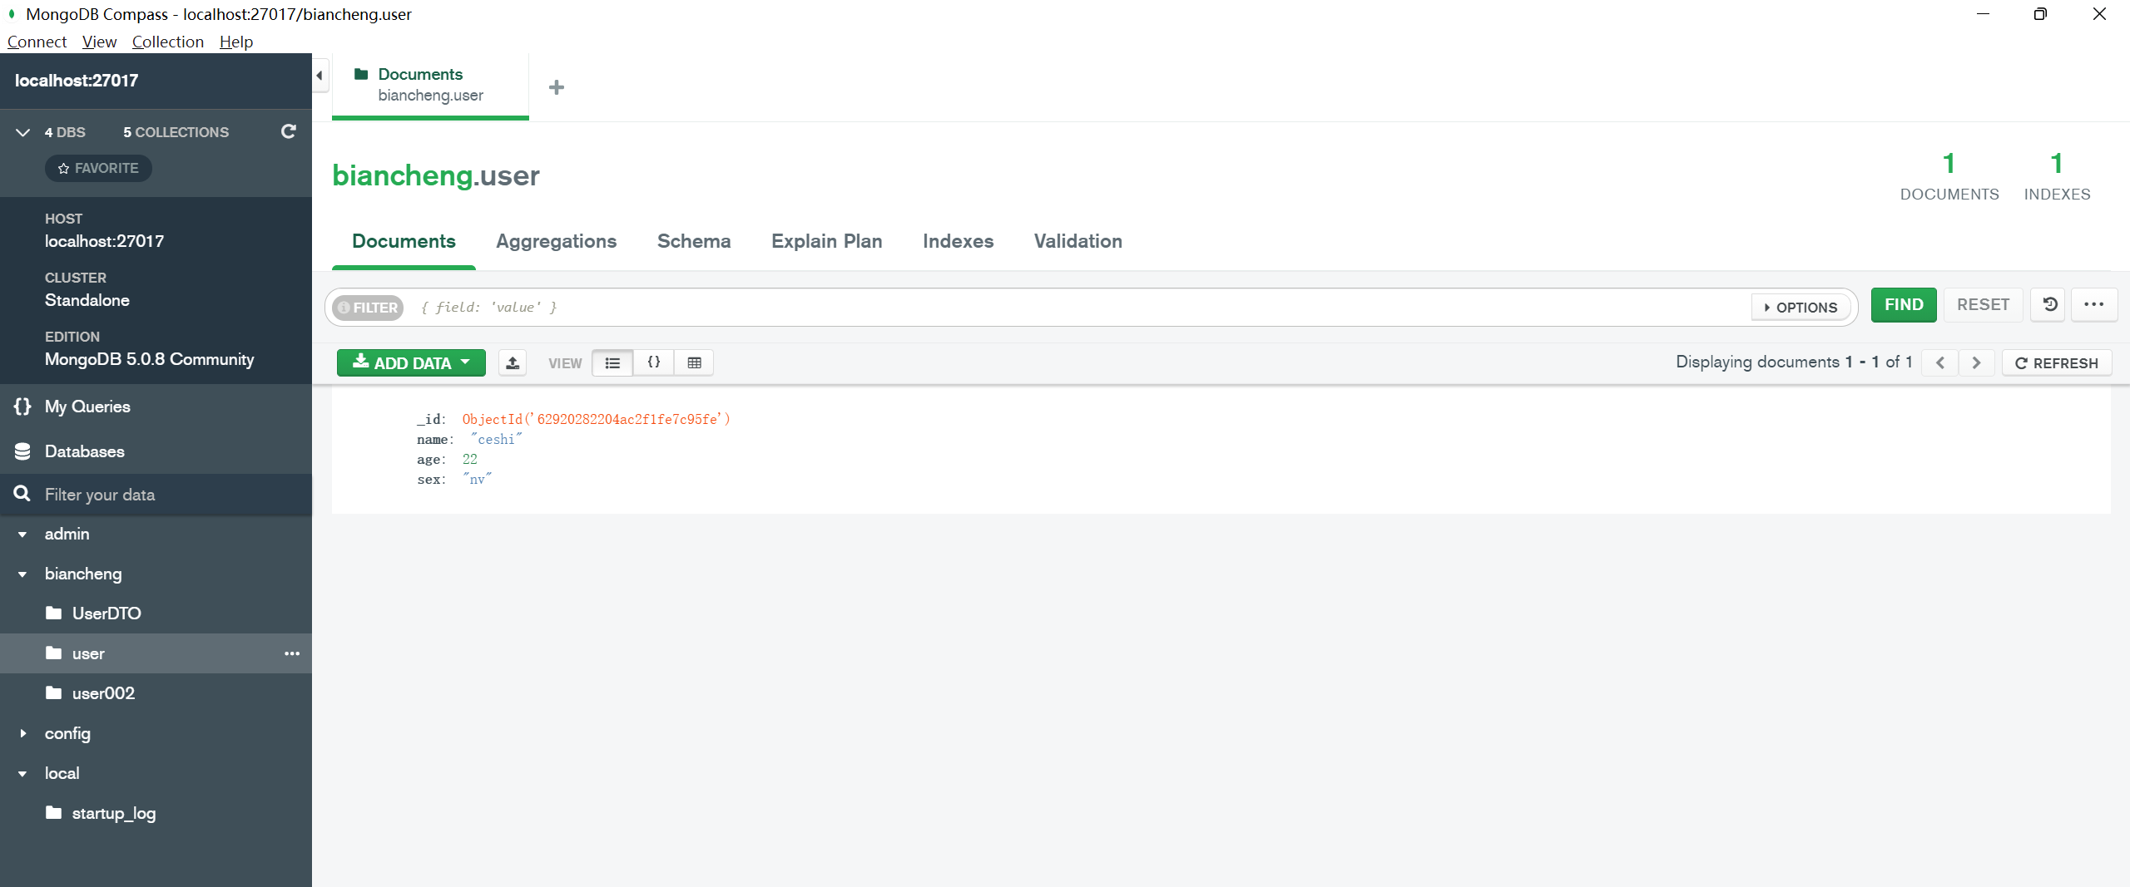Switch to Schema tab
The height and width of the screenshot is (887, 2130).
(x=694, y=241)
